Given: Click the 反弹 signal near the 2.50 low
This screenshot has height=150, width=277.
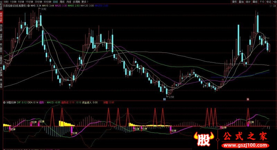Looking at the screenshot, I should pyautogui.click(x=174, y=131).
